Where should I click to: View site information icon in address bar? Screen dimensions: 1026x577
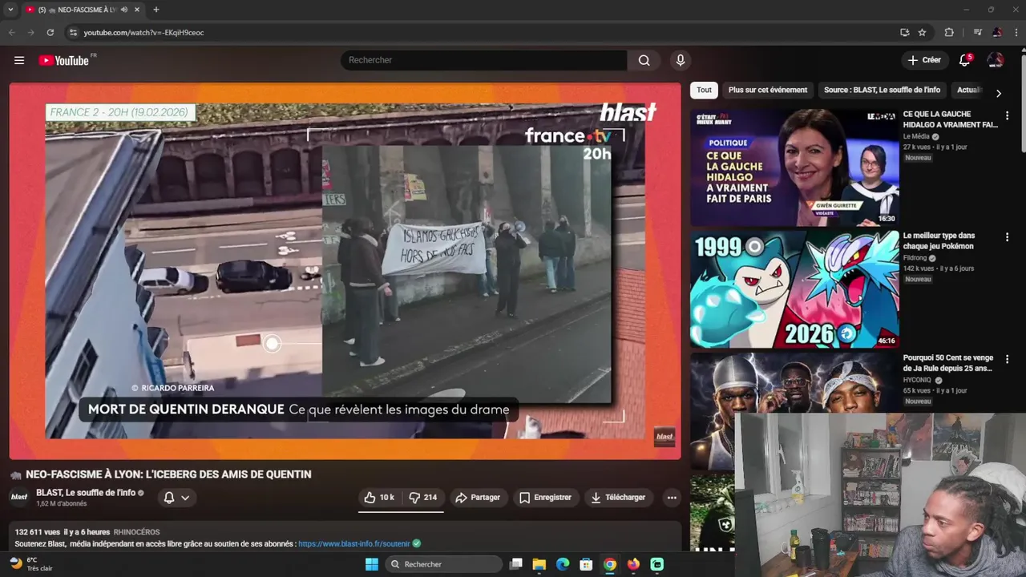[73, 32]
